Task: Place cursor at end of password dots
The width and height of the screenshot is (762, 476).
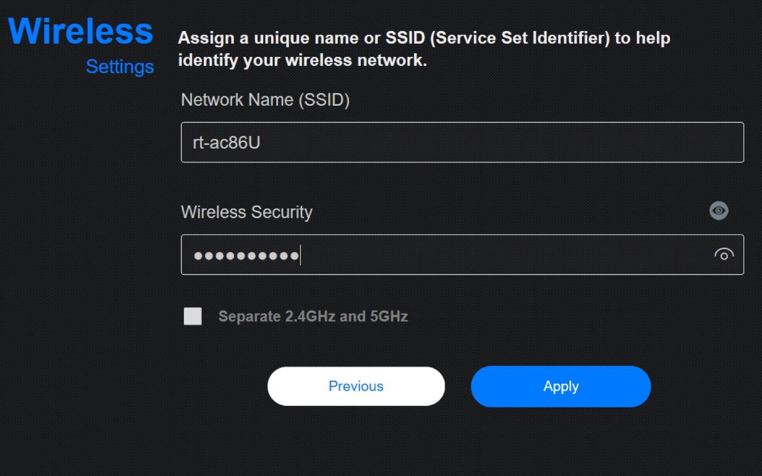Action: [x=300, y=255]
